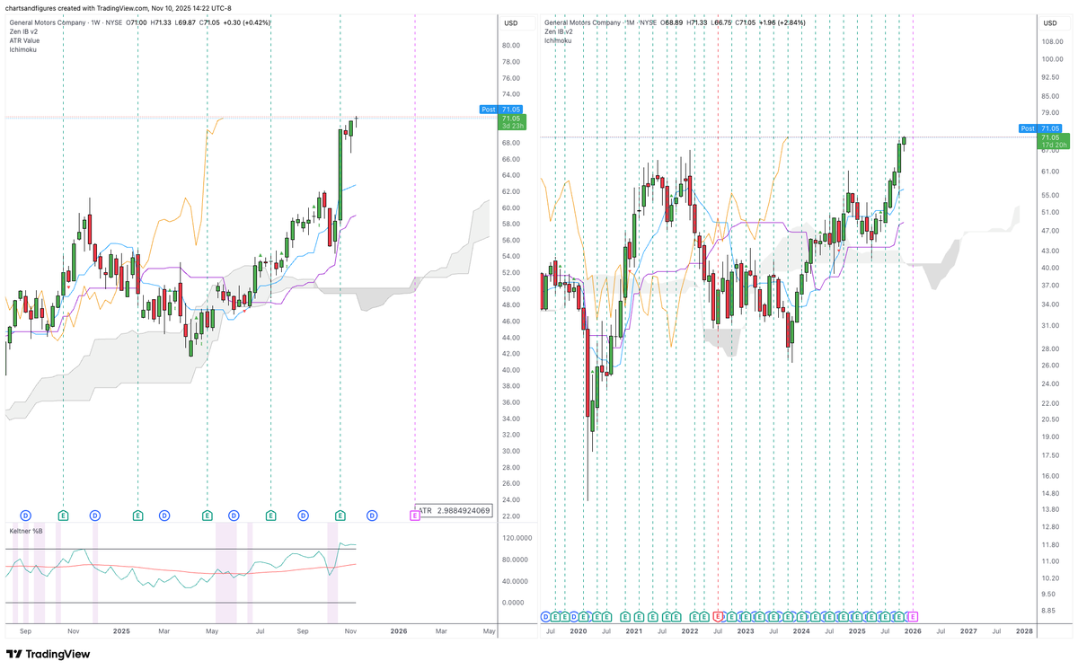Image resolution: width=1078 pixels, height=670 pixels.
Task: Open the USD currency dropdown on weekly price scale
Action: [x=510, y=23]
